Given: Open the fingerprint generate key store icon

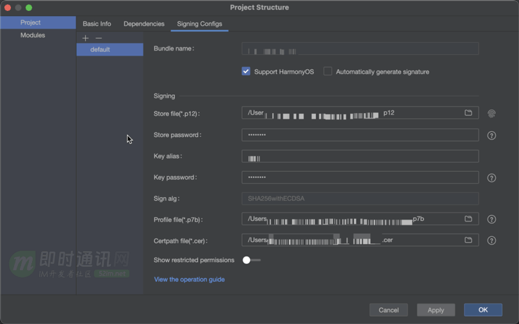Looking at the screenshot, I should pyautogui.click(x=491, y=114).
